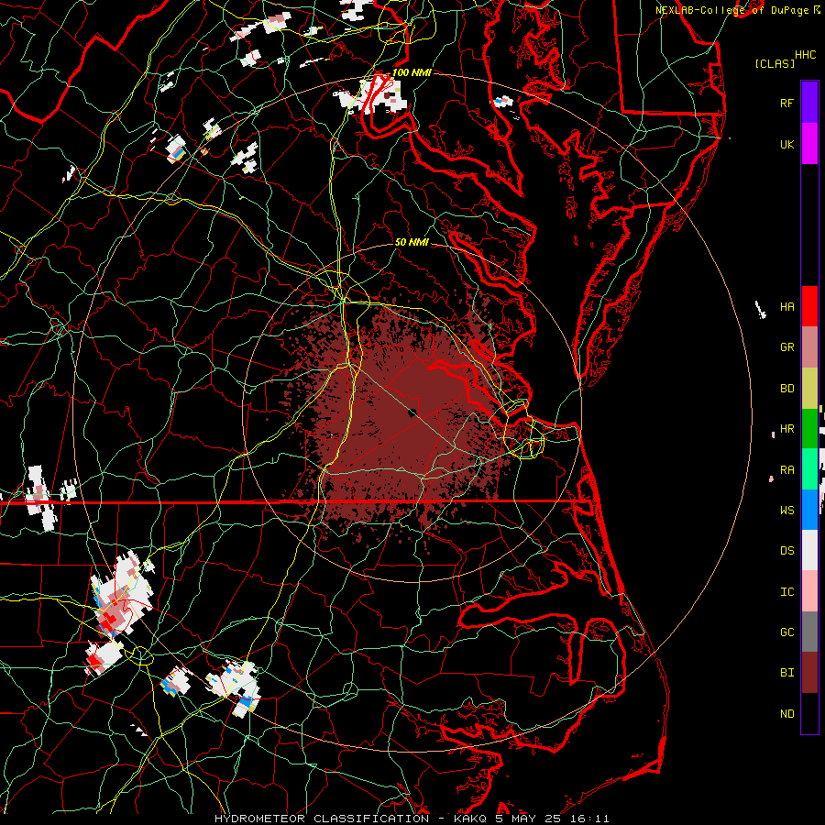Click the BI dark red legend swatch
The height and width of the screenshot is (825, 825).
(x=809, y=673)
